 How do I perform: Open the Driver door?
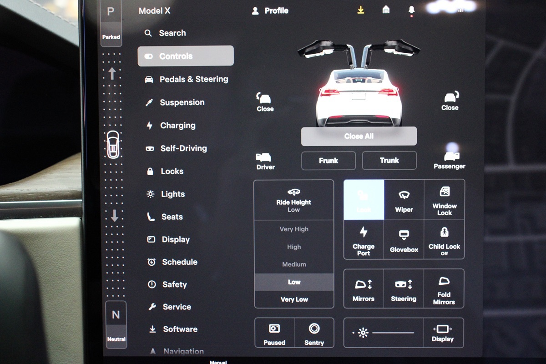[x=265, y=162]
